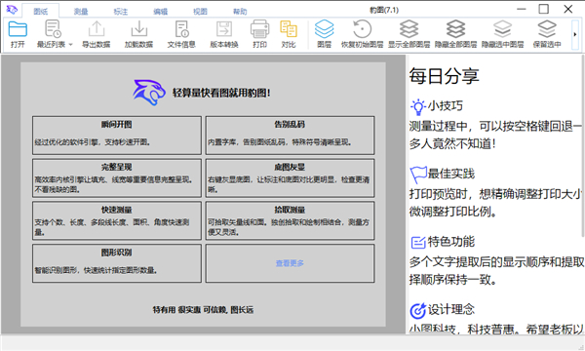Click the 打印 printer icon
The image size is (585, 351).
coord(259,29)
